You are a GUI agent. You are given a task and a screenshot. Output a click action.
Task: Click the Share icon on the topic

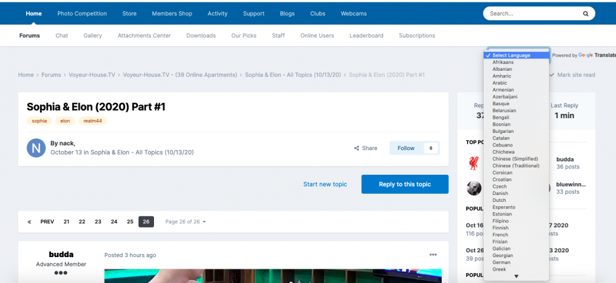365,148
